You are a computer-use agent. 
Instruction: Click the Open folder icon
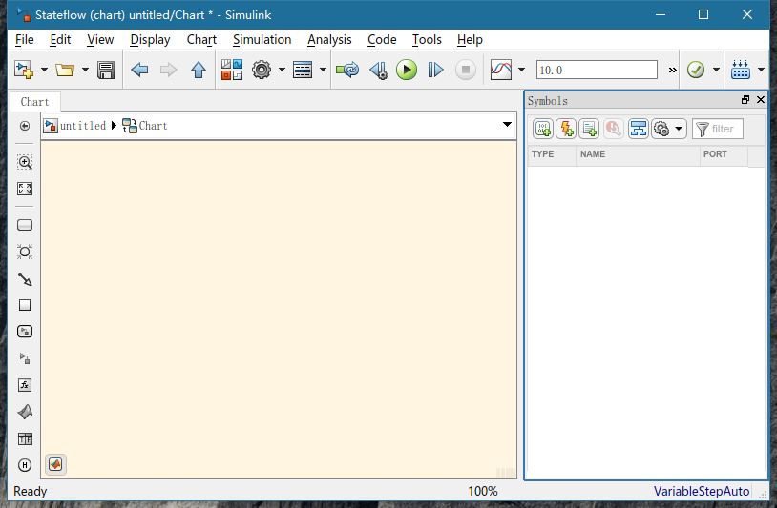(x=65, y=70)
